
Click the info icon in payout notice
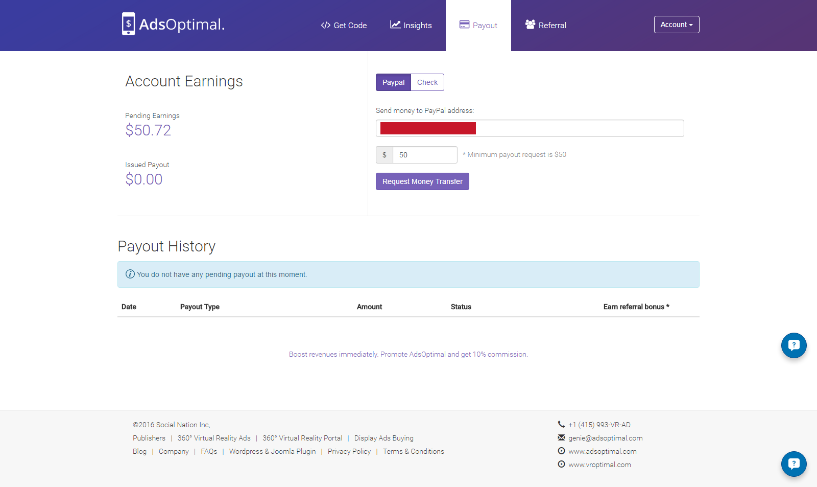[130, 274]
